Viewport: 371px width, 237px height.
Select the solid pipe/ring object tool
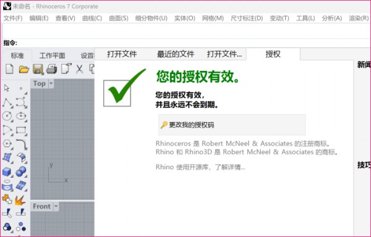(7, 185)
